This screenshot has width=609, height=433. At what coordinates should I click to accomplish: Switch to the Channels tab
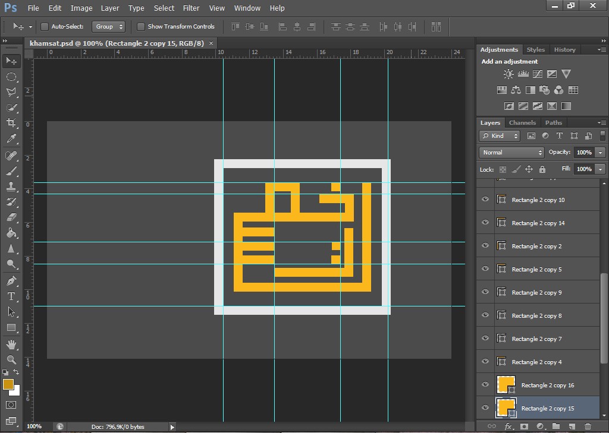coord(522,123)
